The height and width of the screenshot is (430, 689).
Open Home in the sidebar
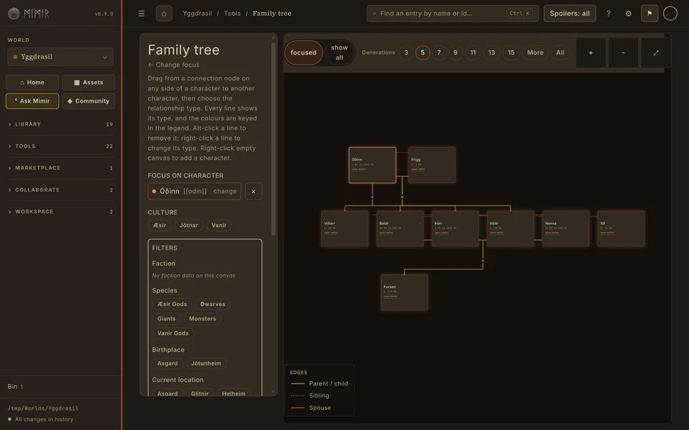point(32,82)
